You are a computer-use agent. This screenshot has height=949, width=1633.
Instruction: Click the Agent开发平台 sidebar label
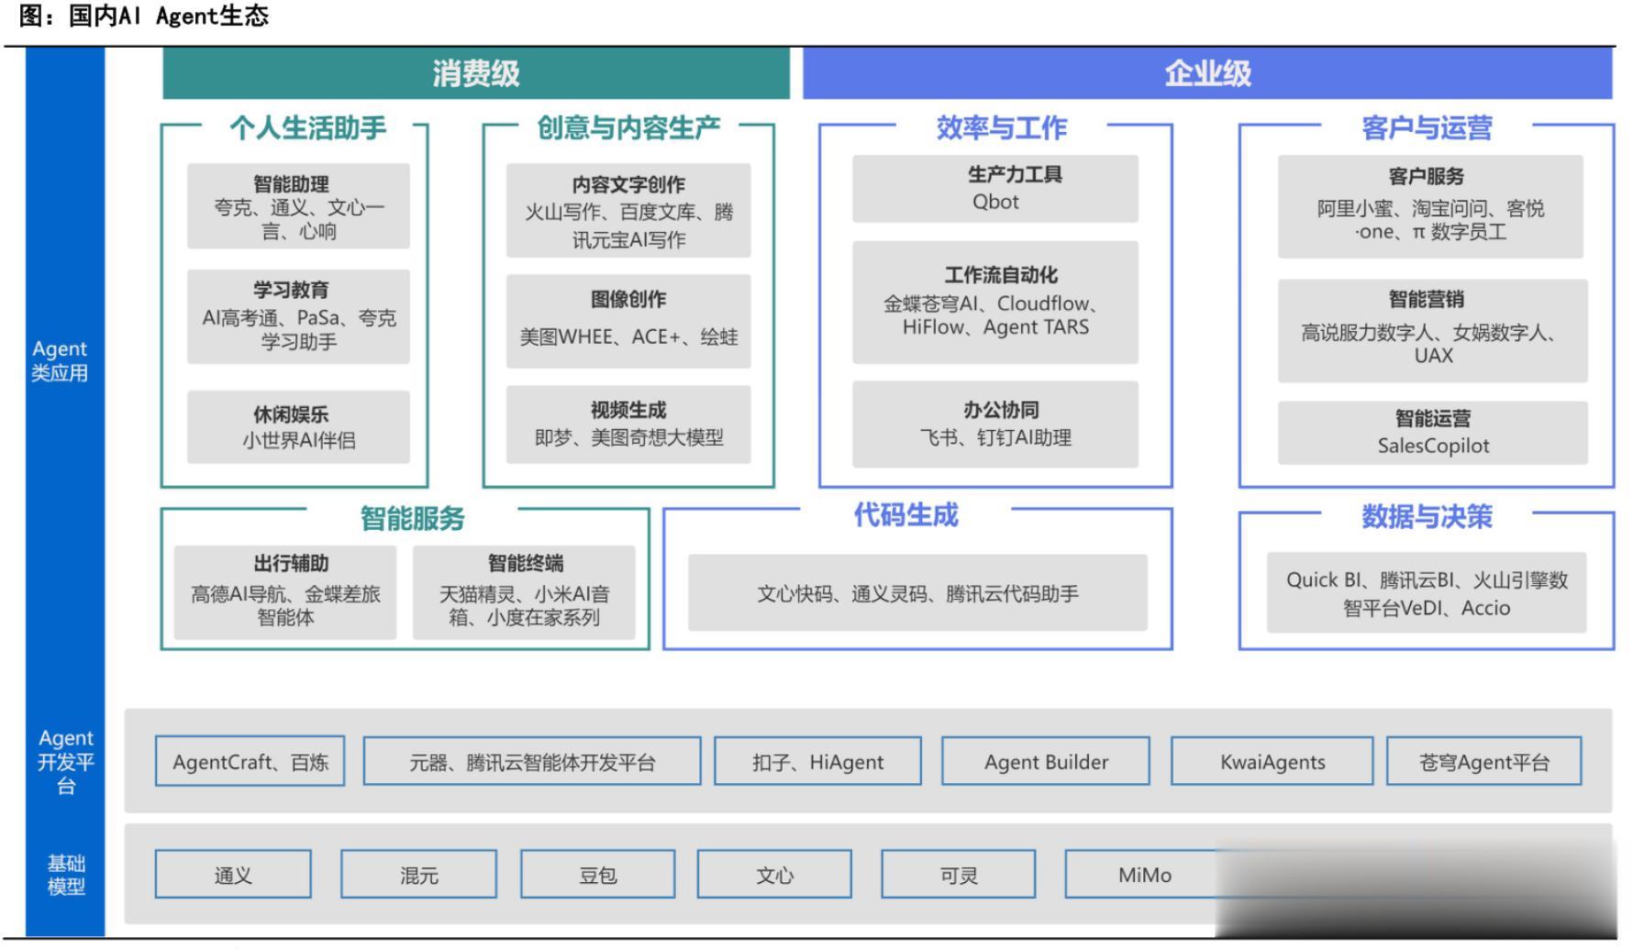[65, 762]
